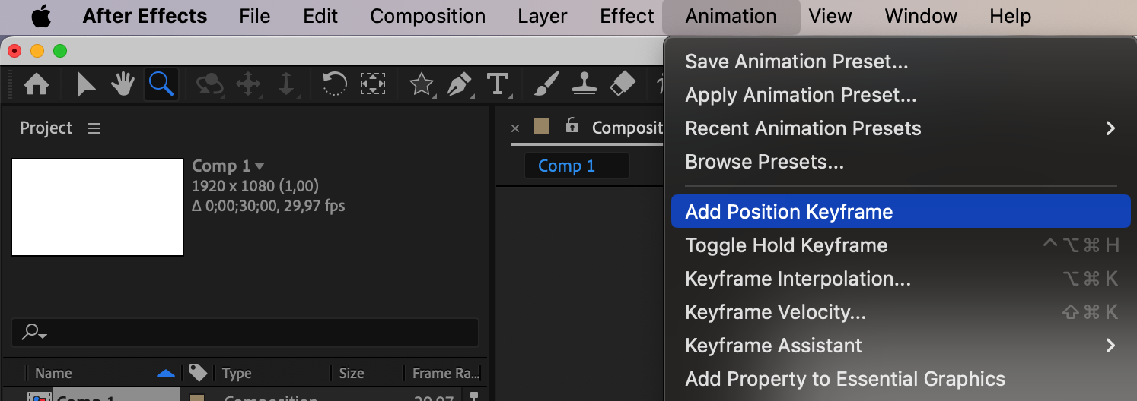Toggle the Composition panel lock icon

click(x=572, y=127)
